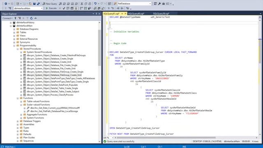Click the New Query button
Screen dimensions: 263x148
[x=50, y=4]
